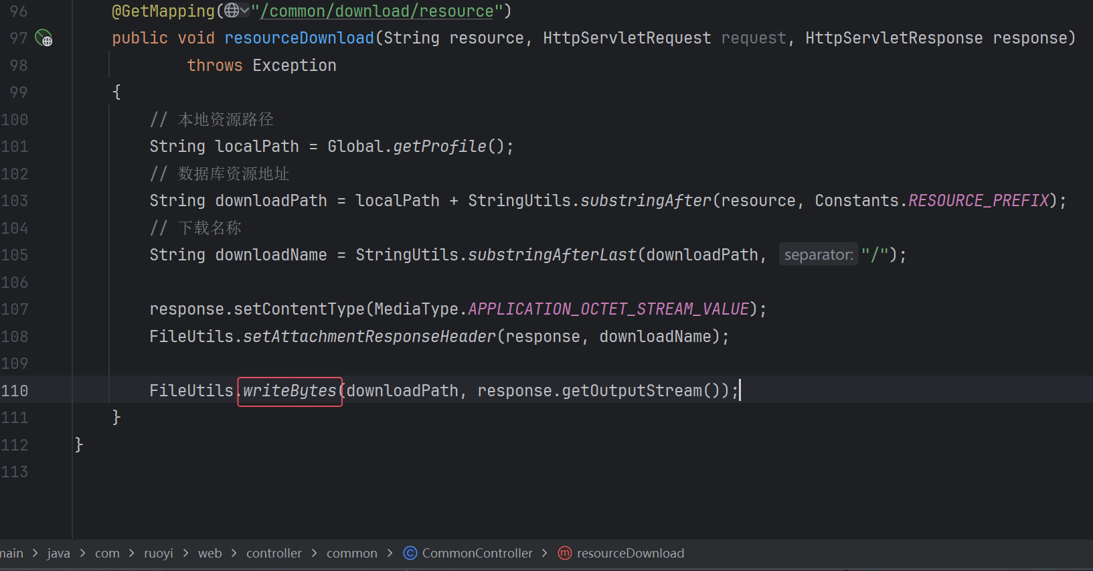Click the HttpServletResponse type on line 97
This screenshot has width=1093, height=571.
click(x=894, y=38)
